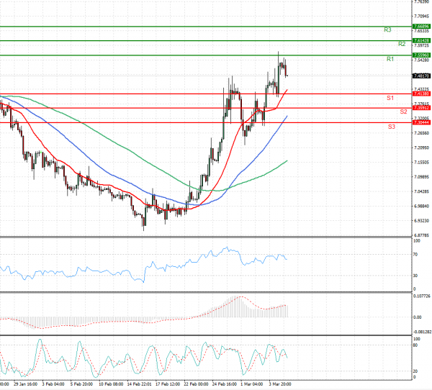Viewport: 432px width, 390px height.
Task: Click the RSI panel 70 level label
Action: [415, 255]
